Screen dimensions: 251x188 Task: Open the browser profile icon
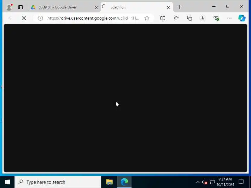point(9,7)
